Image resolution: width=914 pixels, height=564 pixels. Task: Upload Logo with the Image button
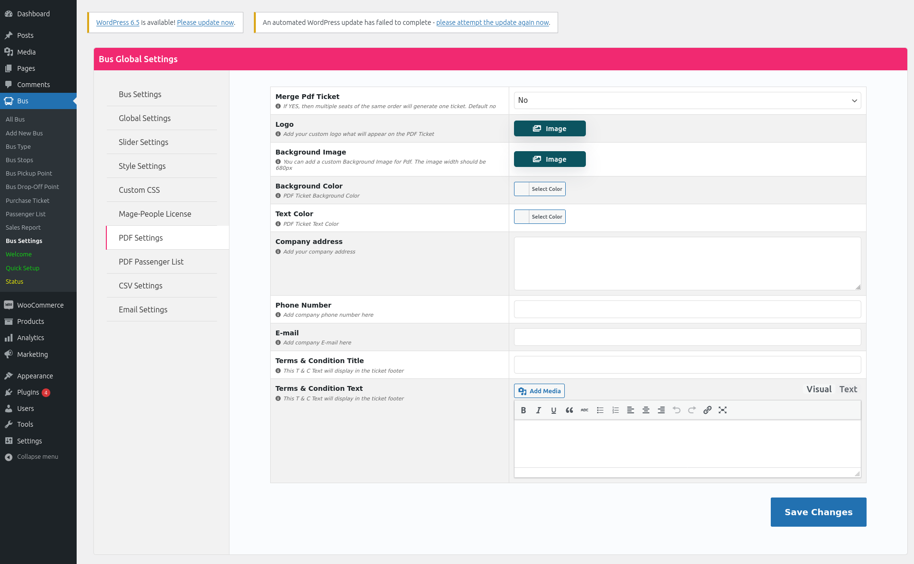549,129
